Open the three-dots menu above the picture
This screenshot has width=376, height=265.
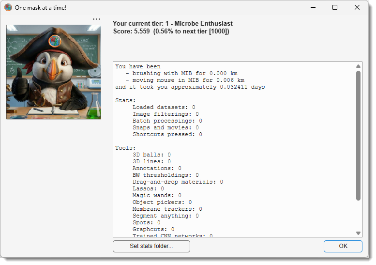point(96,19)
